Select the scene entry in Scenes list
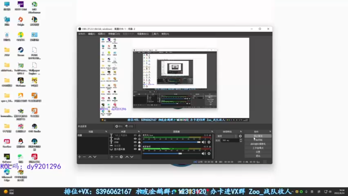 [x=93, y=135]
